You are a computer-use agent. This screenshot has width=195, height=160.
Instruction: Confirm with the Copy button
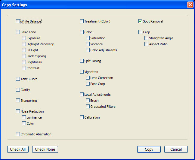point(149,149)
